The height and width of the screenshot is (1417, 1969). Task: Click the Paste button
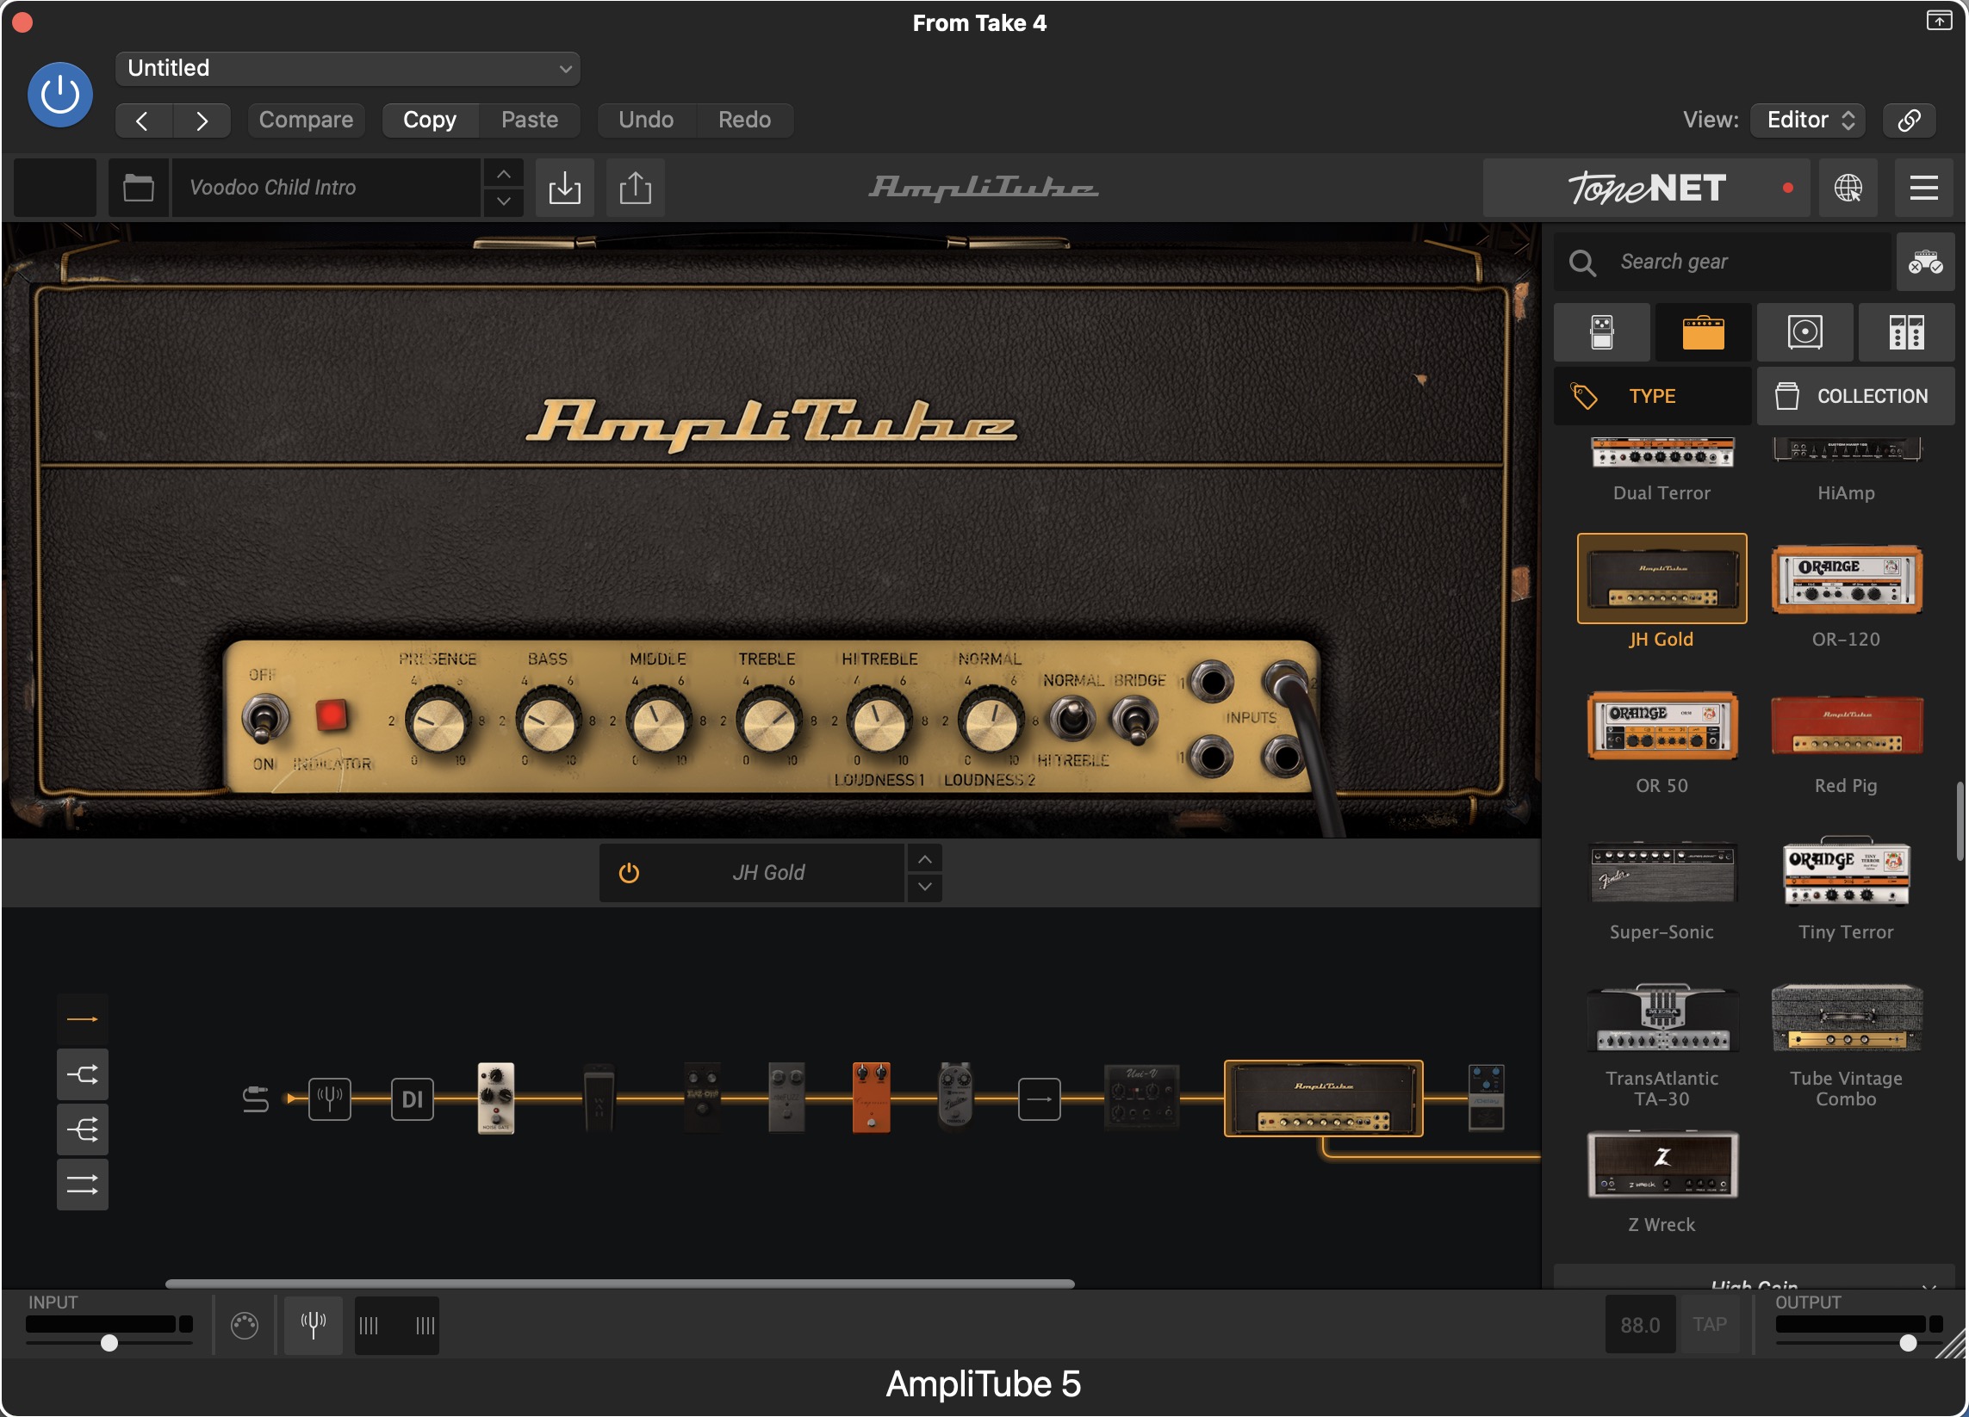[x=530, y=120]
